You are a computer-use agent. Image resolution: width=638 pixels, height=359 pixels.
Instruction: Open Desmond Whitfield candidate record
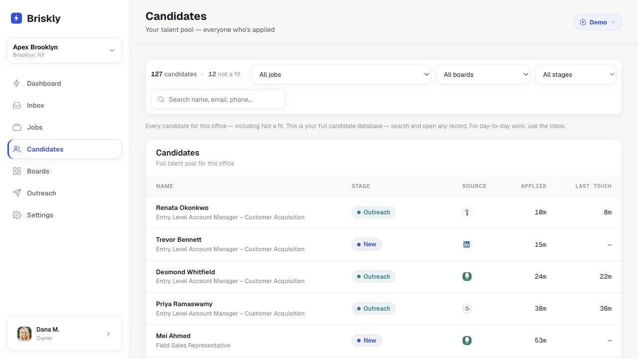pyautogui.click(x=384, y=276)
